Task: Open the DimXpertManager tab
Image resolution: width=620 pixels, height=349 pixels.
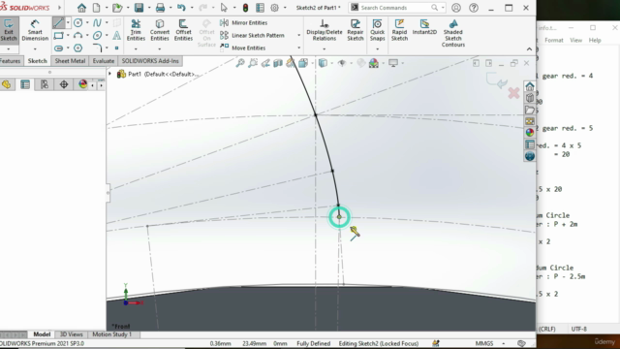Action: click(64, 84)
